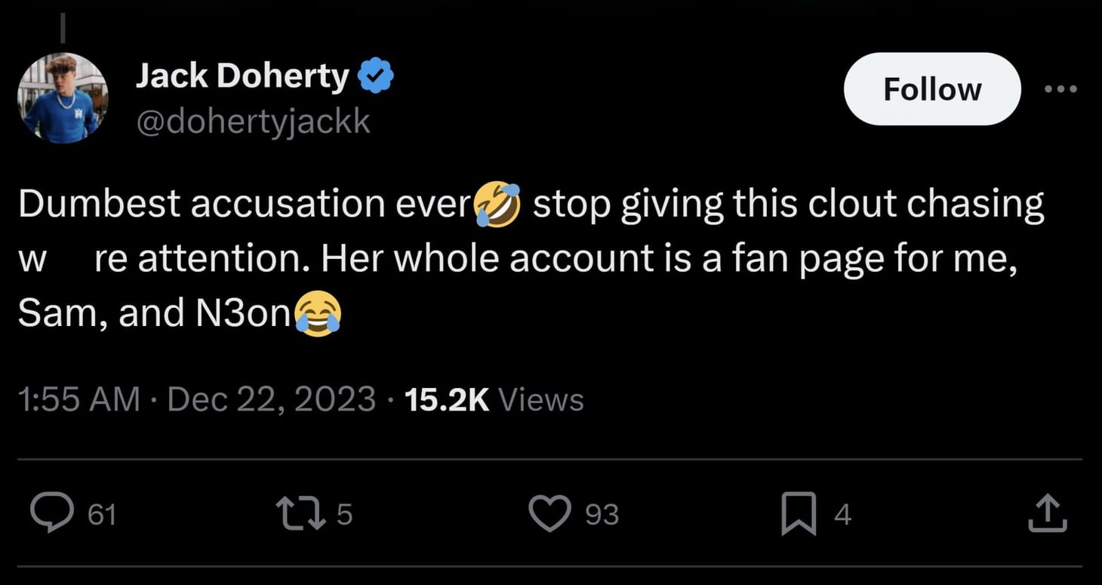The image size is (1102, 585).
Task: Visit the @dohertyjackk handle link
Action: click(x=253, y=121)
